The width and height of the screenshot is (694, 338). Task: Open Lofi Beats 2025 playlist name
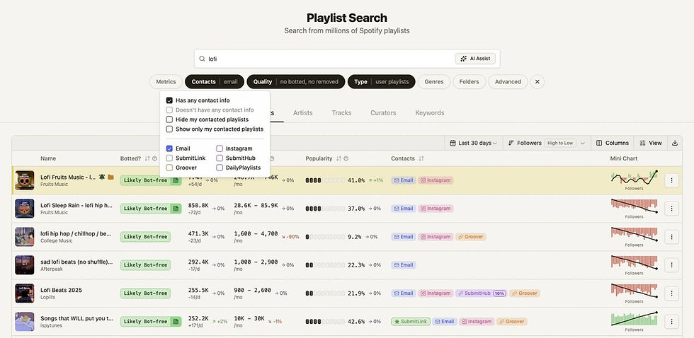click(x=61, y=291)
